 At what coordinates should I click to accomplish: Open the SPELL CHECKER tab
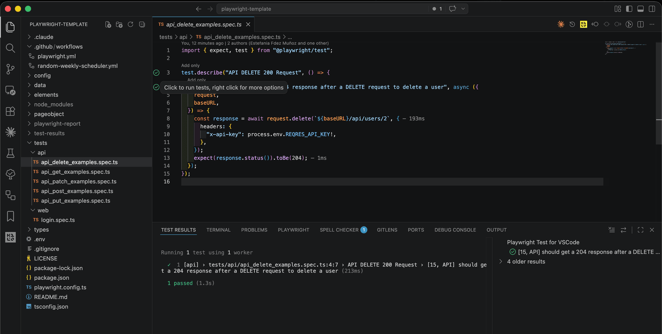point(343,230)
